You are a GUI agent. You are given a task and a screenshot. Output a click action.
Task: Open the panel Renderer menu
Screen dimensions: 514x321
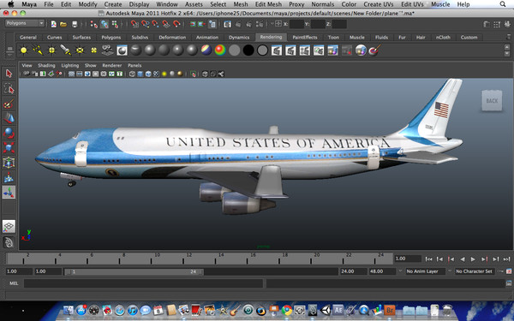[111, 66]
